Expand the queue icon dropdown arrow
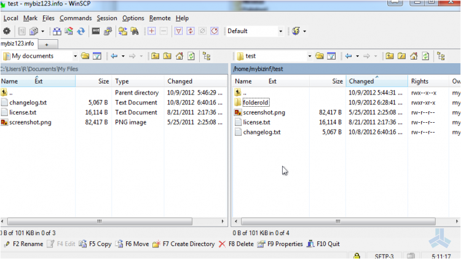The height and width of the screenshot is (259, 461). 42,31
